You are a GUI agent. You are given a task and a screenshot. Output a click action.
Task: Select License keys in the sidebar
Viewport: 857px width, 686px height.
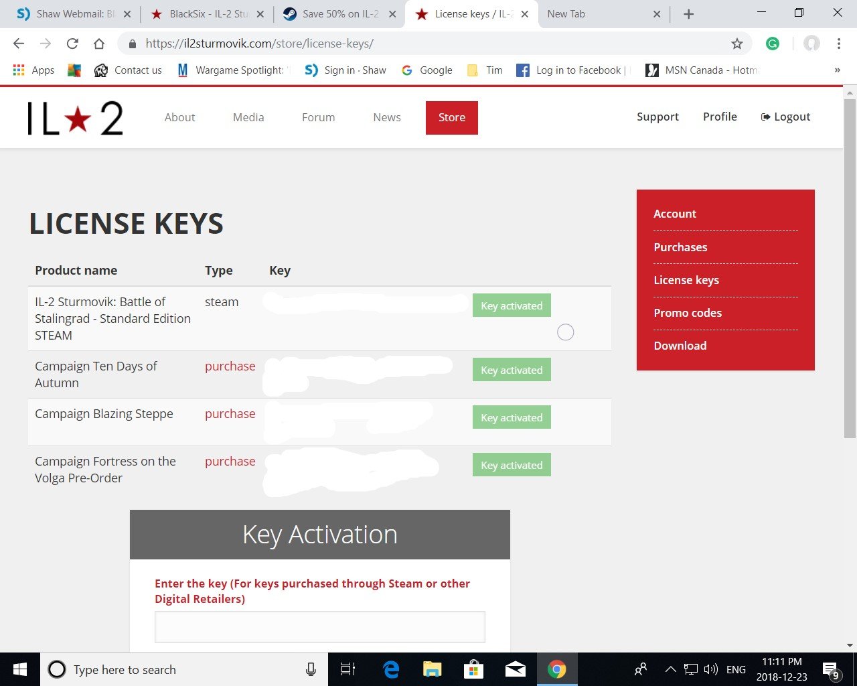pyautogui.click(x=686, y=280)
